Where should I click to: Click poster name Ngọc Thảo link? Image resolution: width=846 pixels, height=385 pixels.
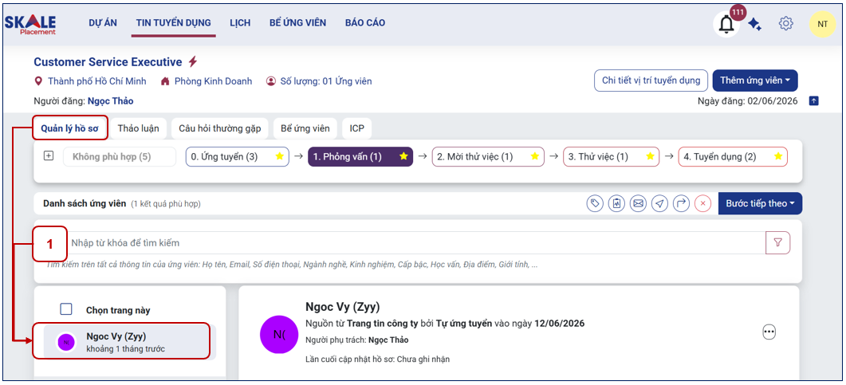click(x=111, y=100)
